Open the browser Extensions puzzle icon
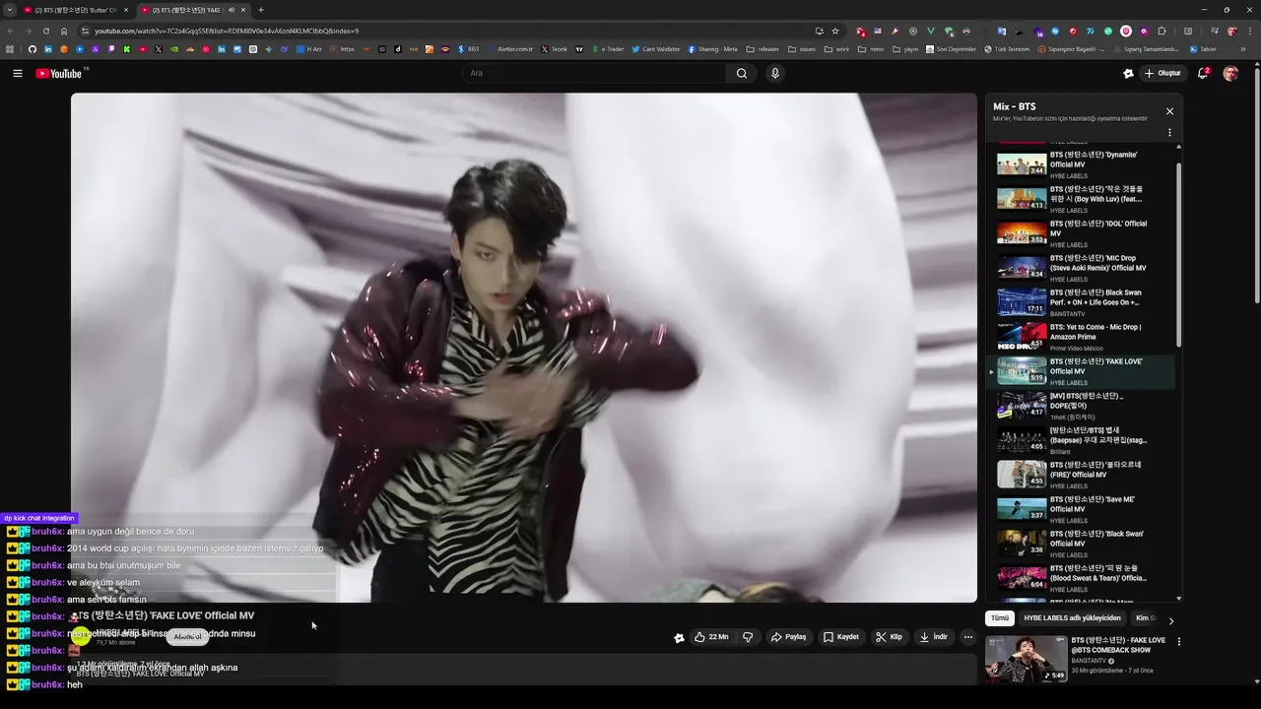Screen dimensions: 1261x709 click(x=1161, y=31)
